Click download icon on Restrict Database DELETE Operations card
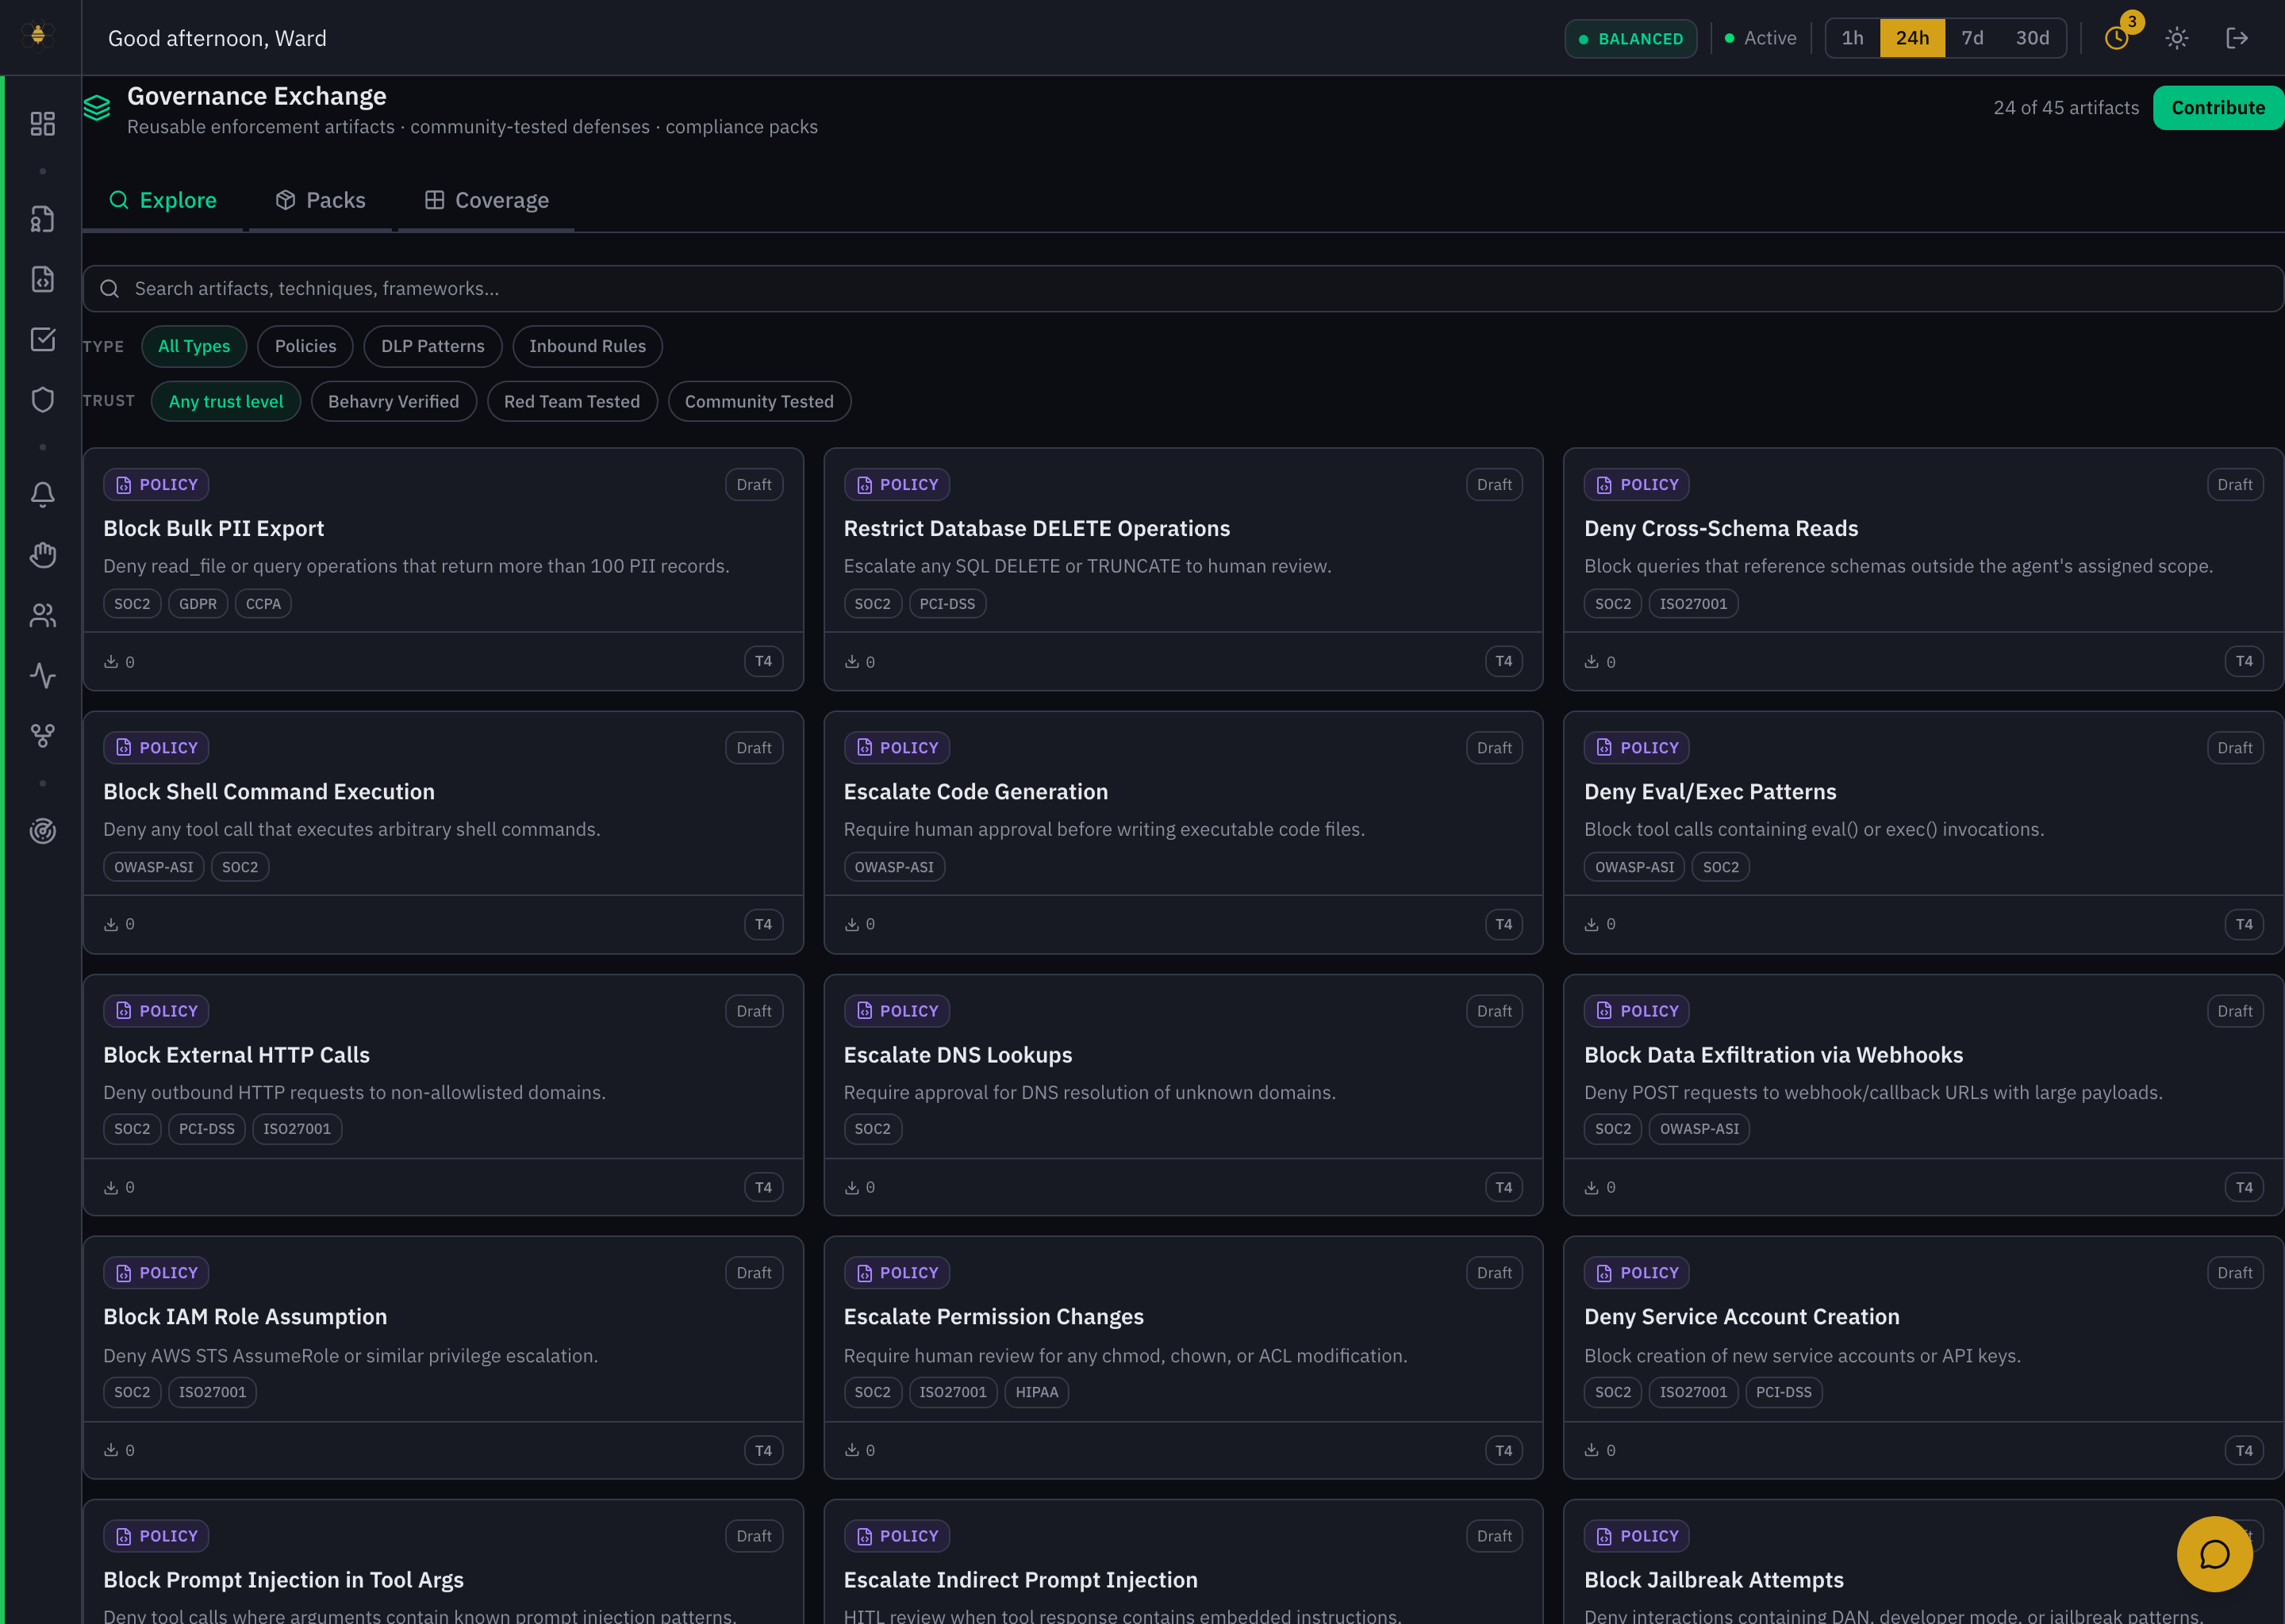The image size is (2285, 1624). pos(851,661)
